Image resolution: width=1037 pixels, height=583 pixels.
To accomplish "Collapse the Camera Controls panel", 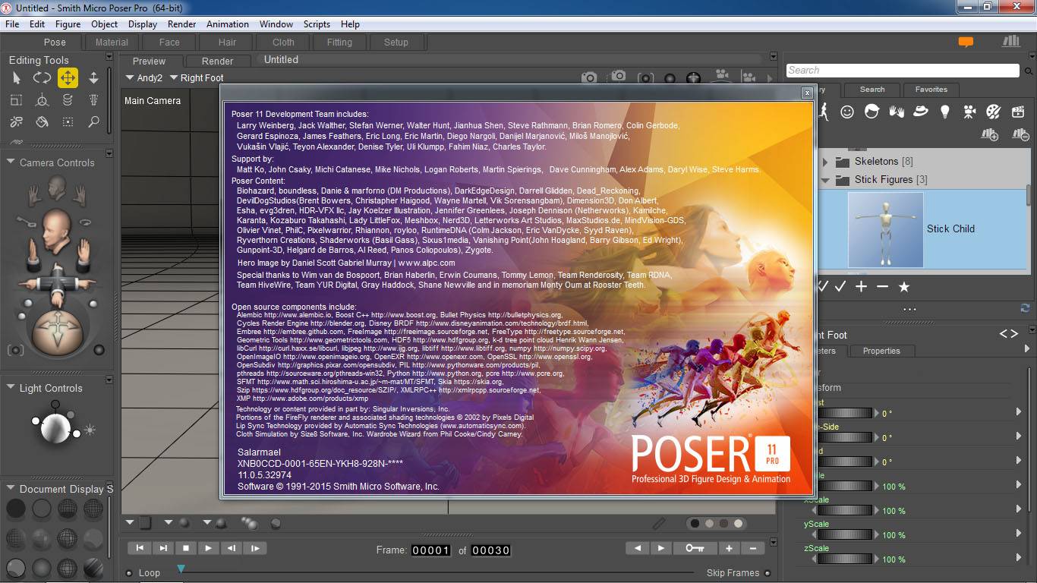I will pyautogui.click(x=11, y=162).
